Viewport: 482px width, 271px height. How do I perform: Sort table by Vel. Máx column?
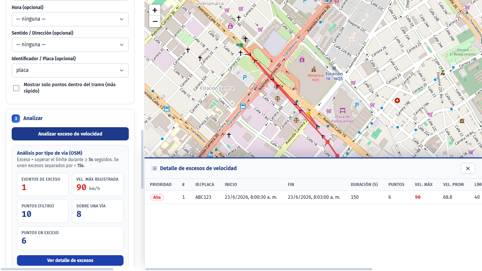pos(424,184)
